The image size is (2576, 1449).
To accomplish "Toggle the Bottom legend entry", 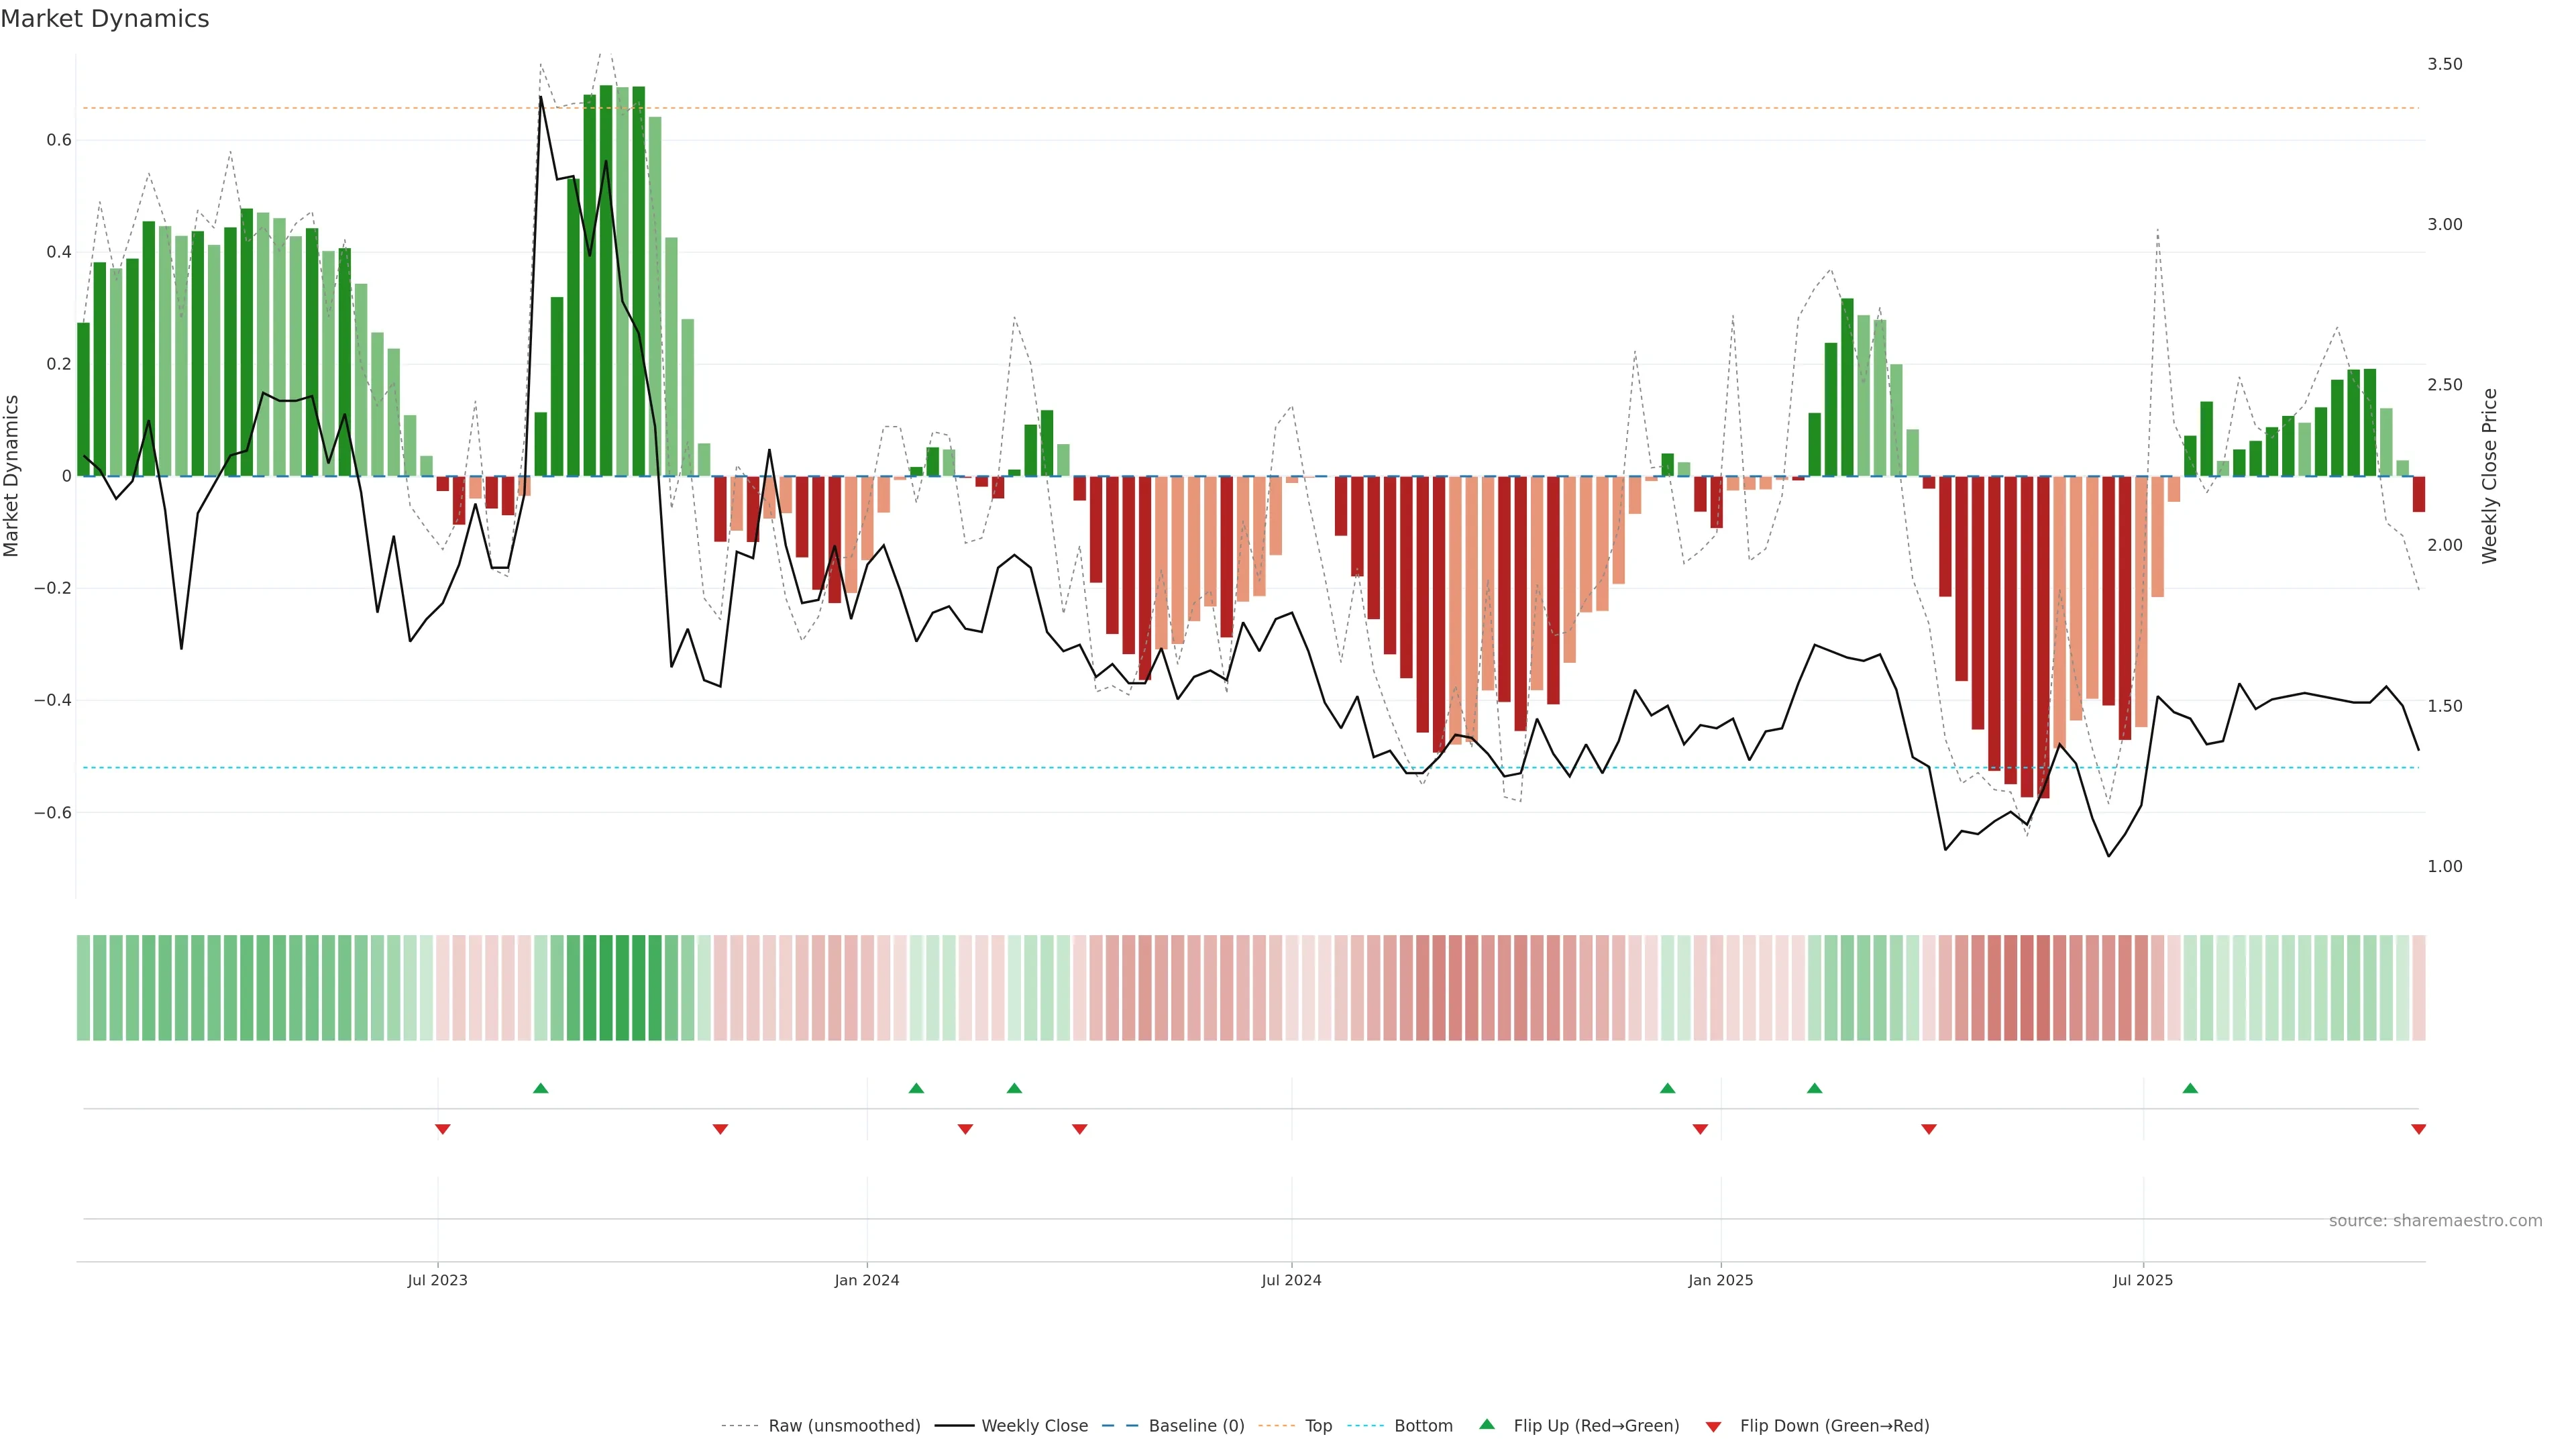I will (1423, 1426).
